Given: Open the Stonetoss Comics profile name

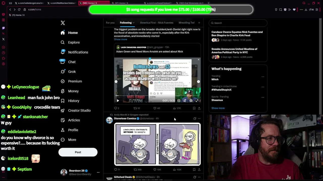Looking at the screenshot, I should point(125,118).
